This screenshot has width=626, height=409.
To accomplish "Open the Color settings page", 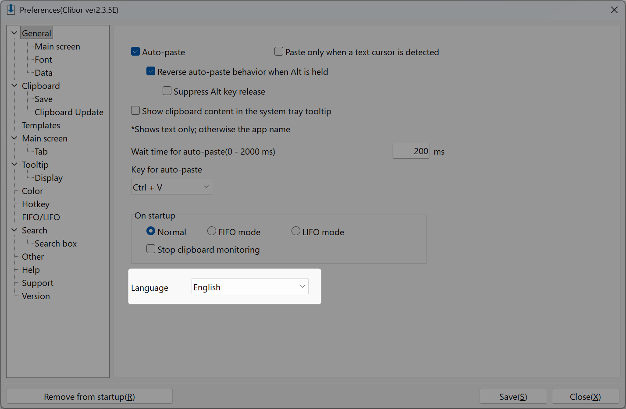I will pyautogui.click(x=32, y=191).
